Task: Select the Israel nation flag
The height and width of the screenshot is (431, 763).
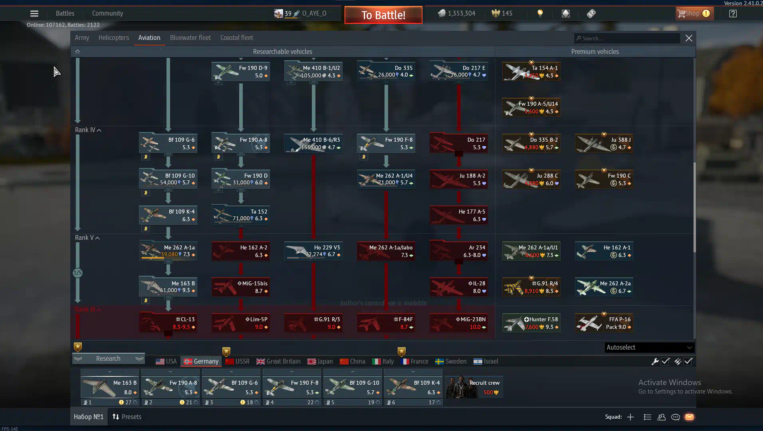Action: pos(486,362)
